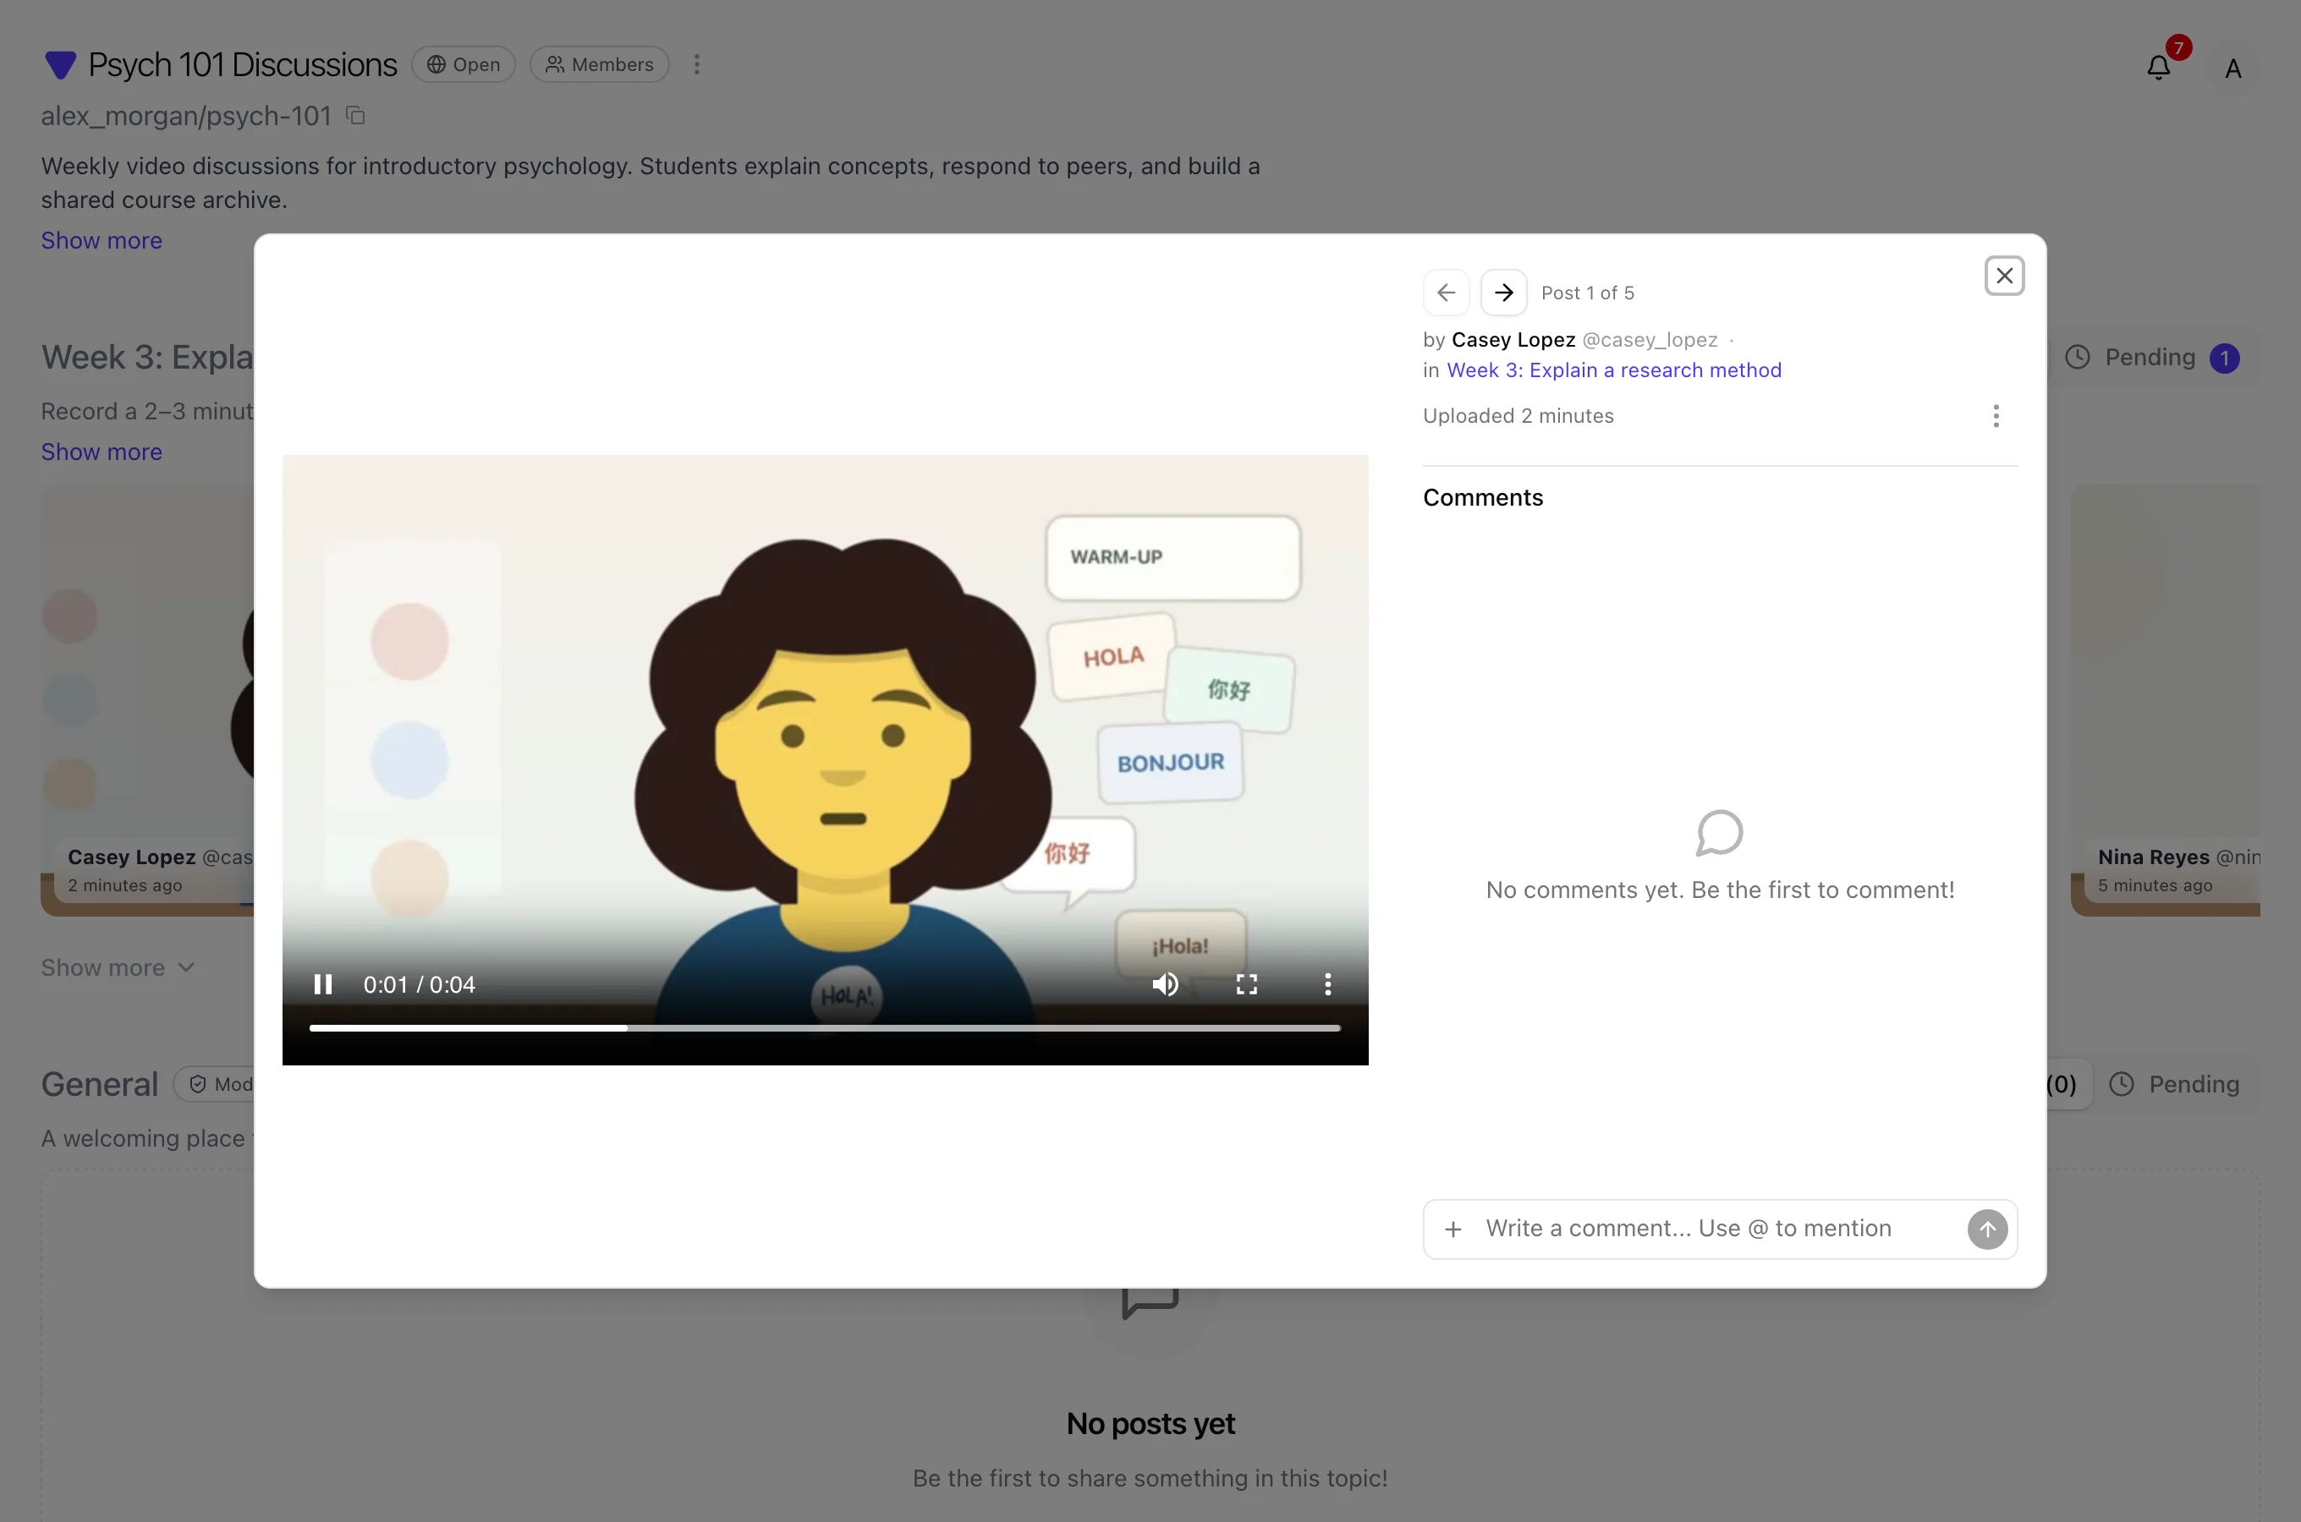Screen dimensions: 2301x1522
Task: Pause the playing video
Action: (x=323, y=984)
